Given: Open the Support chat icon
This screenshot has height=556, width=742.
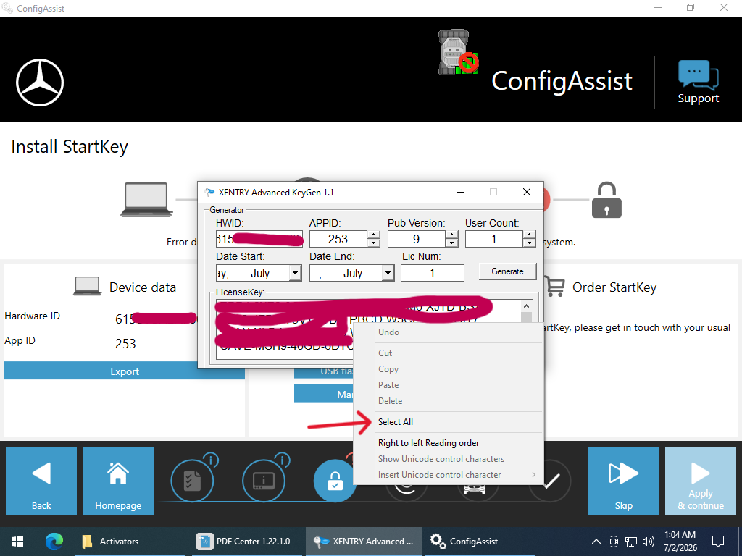Looking at the screenshot, I should [x=698, y=82].
